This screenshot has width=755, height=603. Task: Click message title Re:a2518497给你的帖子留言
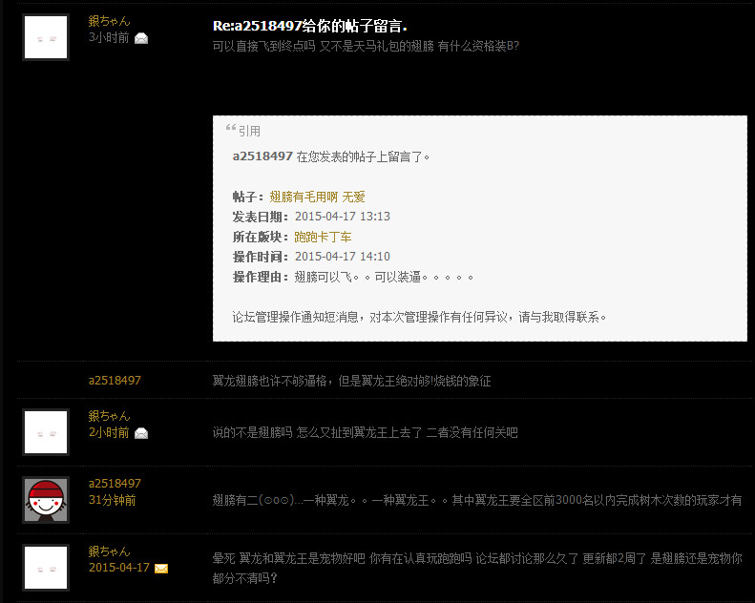(x=310, y=26)
